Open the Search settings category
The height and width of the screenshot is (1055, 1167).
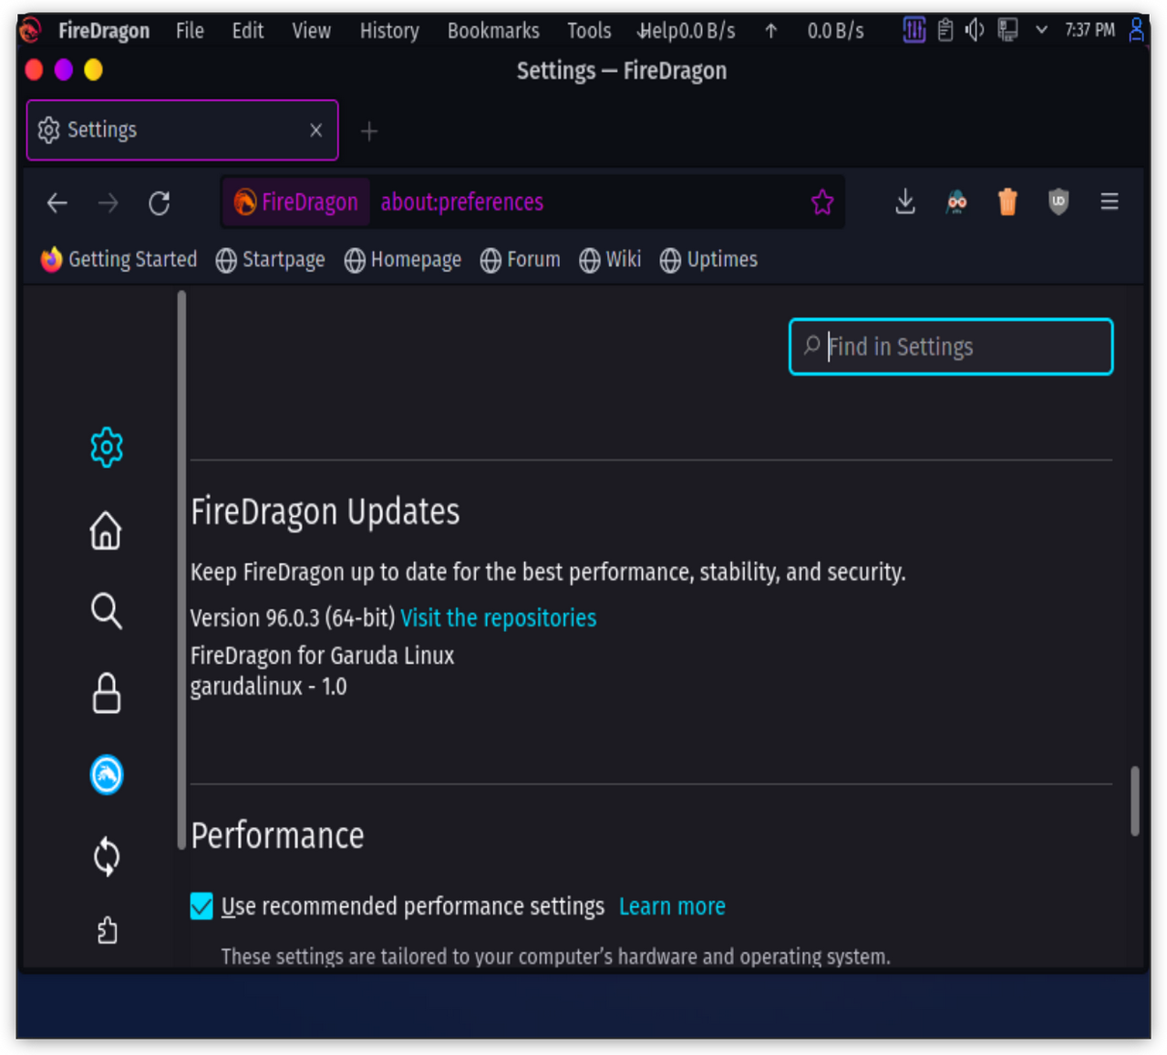pos(107,611)
